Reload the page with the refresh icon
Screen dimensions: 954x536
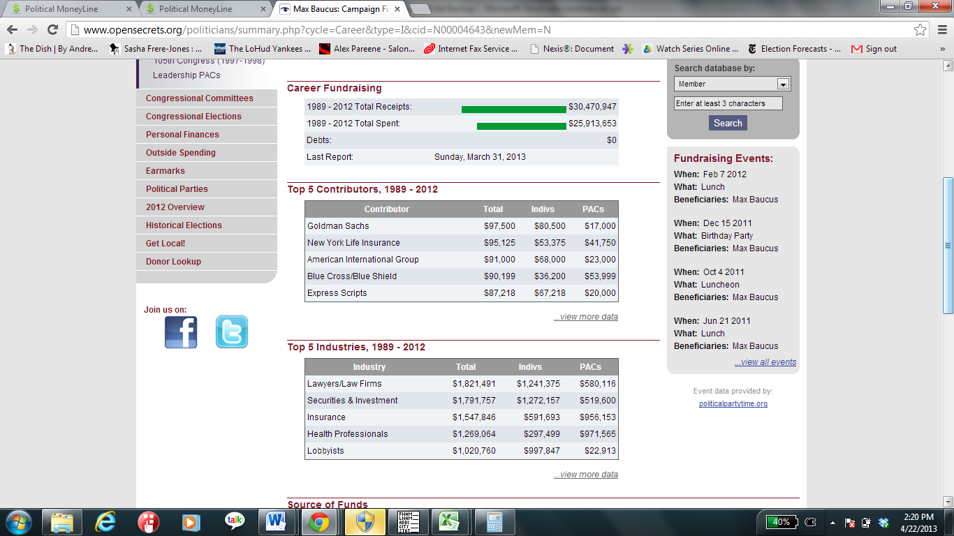[52, 30]
